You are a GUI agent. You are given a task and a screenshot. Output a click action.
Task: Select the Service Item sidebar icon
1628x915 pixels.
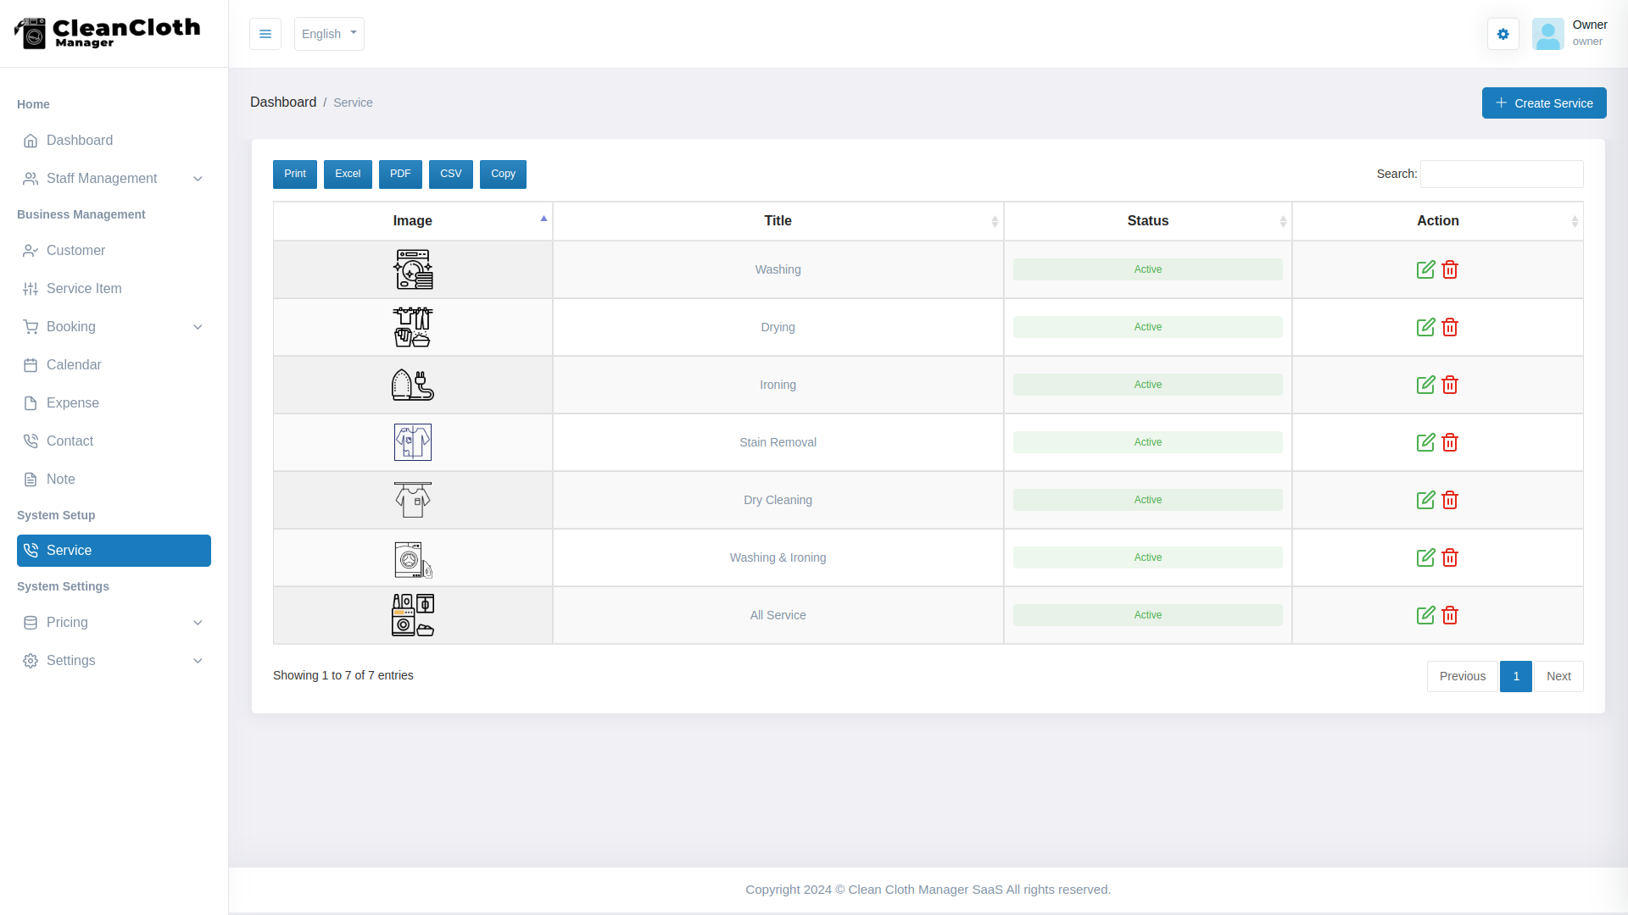click(31, 288)
